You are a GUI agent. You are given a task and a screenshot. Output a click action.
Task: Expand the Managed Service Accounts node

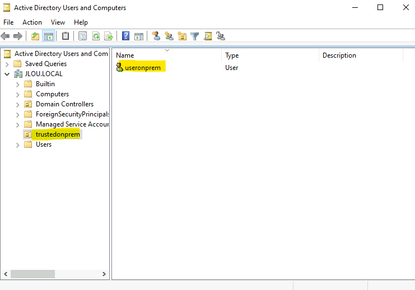[18, 125]
